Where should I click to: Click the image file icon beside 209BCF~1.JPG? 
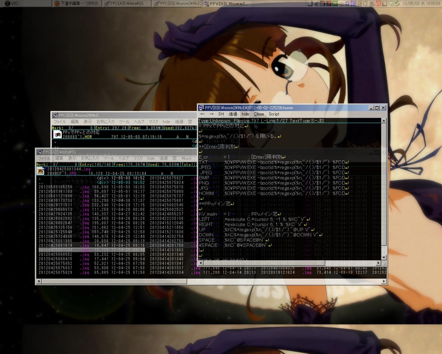coord(41,171)
